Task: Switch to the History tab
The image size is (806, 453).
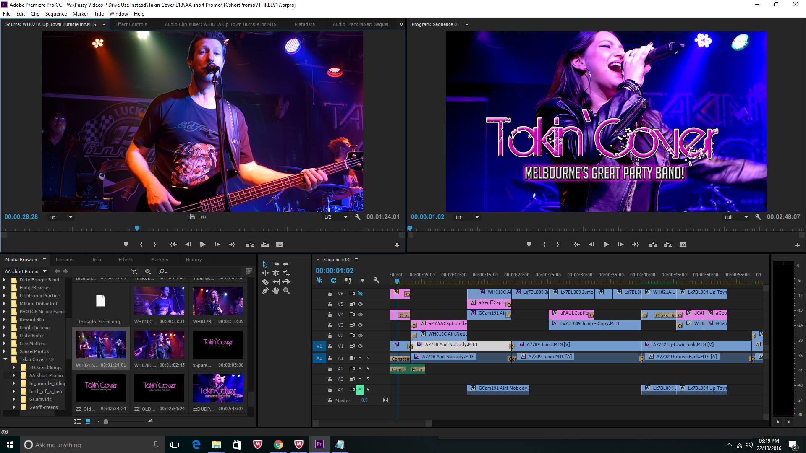Action: [x=194, y=260]
